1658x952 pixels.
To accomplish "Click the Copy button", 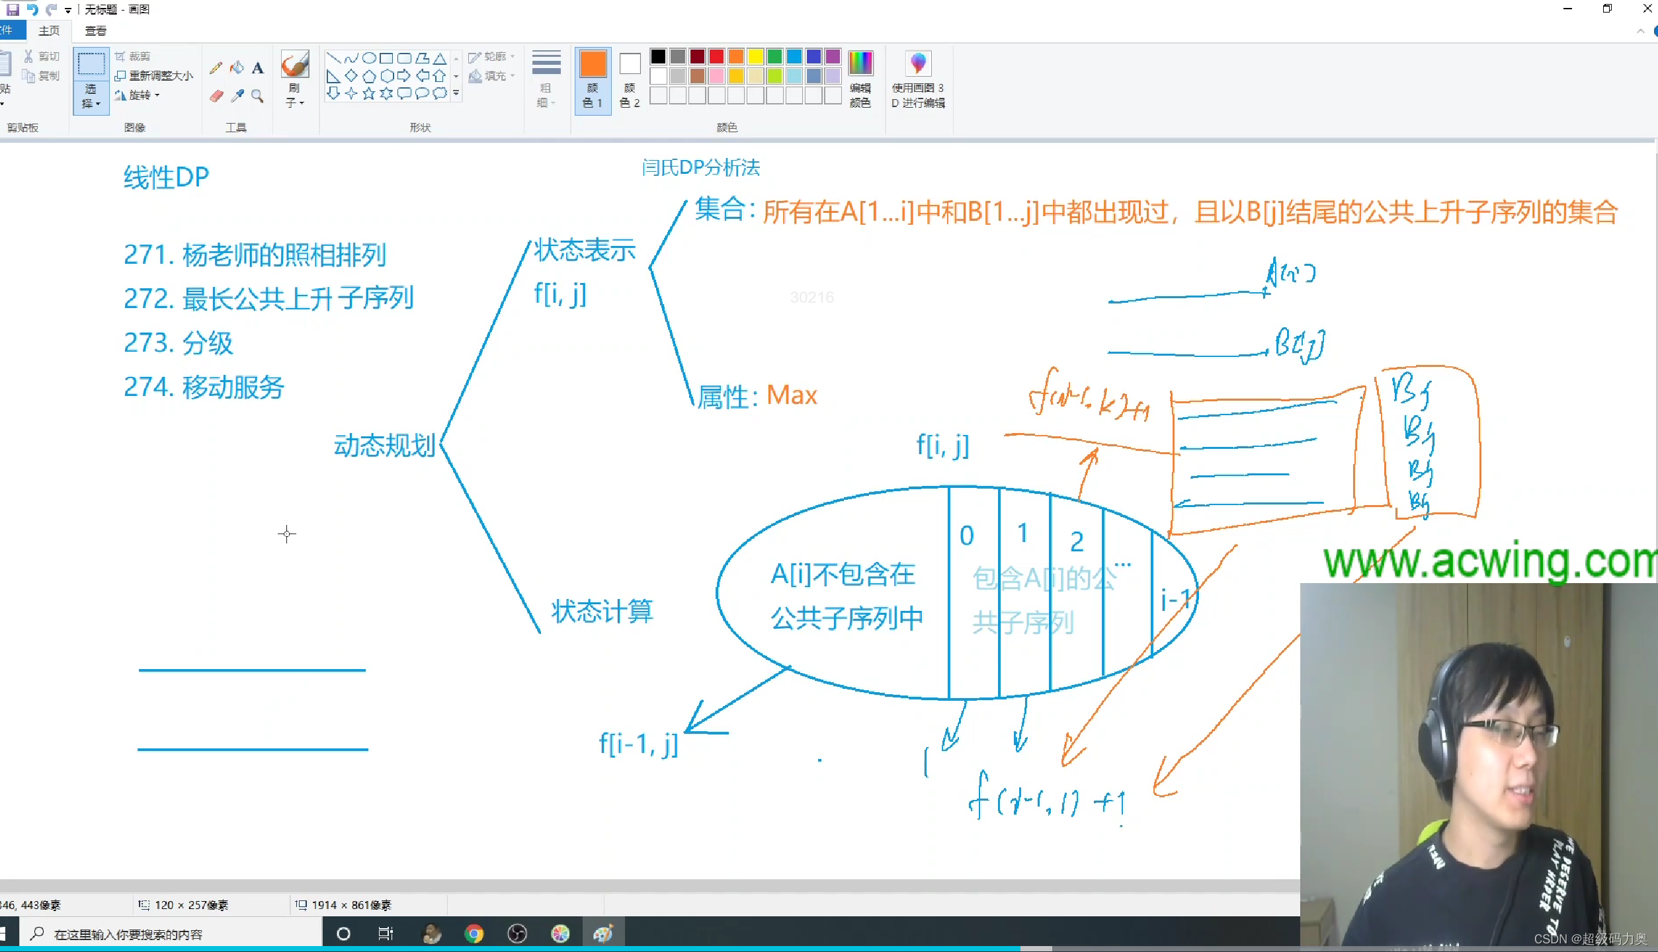I will (42, 75).
